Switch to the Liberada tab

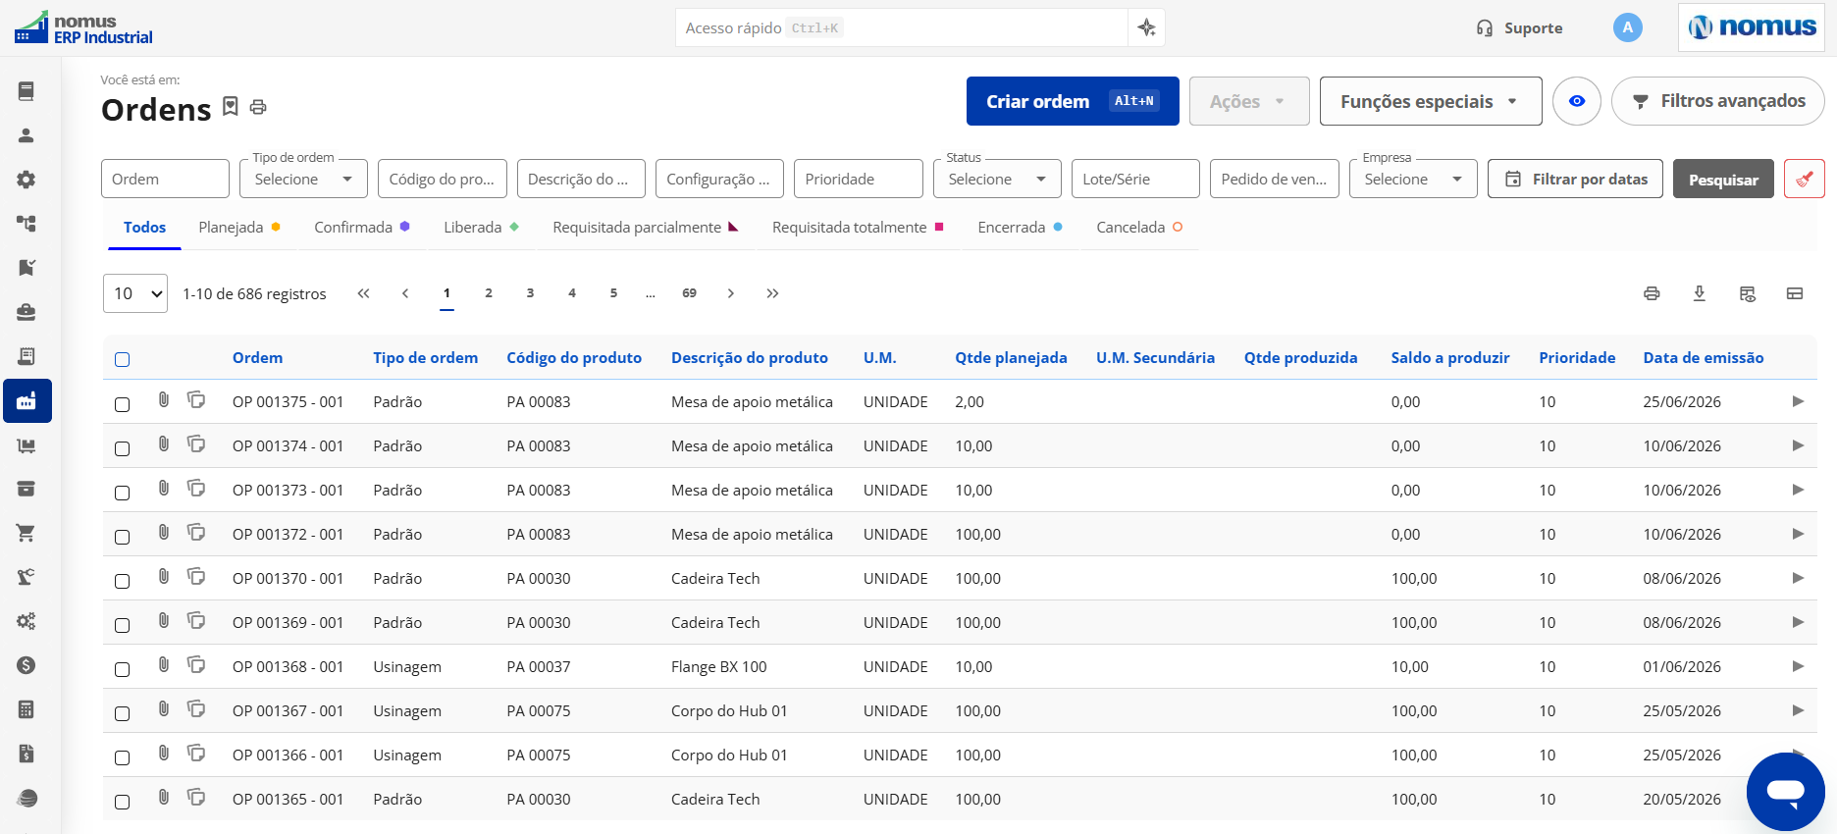pyautogui.click(x=481, y=227)
